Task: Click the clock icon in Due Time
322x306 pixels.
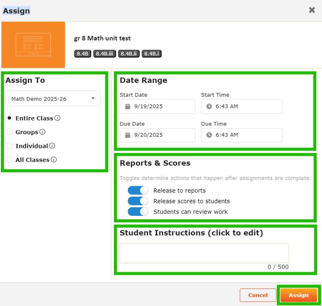Action: (x=209, y=135)
